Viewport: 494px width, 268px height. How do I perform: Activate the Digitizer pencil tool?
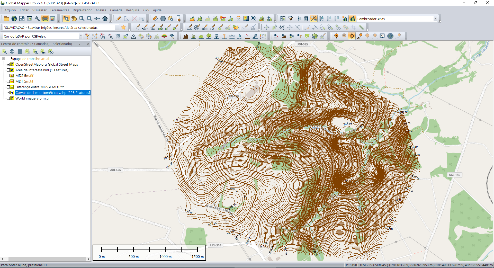coord(119,19)
